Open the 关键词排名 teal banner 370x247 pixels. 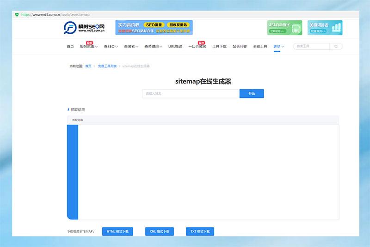pyautogui.click(x=325, y=28)
